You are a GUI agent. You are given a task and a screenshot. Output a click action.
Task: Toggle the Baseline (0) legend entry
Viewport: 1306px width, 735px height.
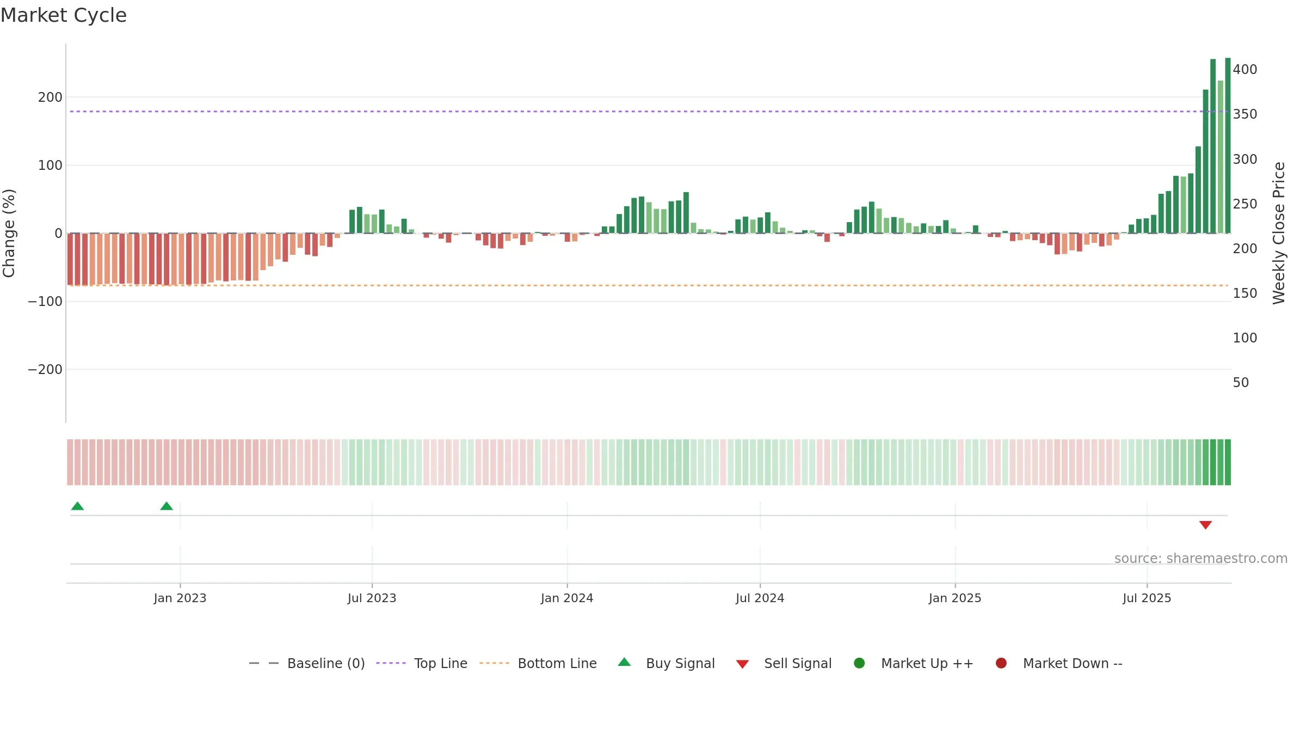coord(306,663)
